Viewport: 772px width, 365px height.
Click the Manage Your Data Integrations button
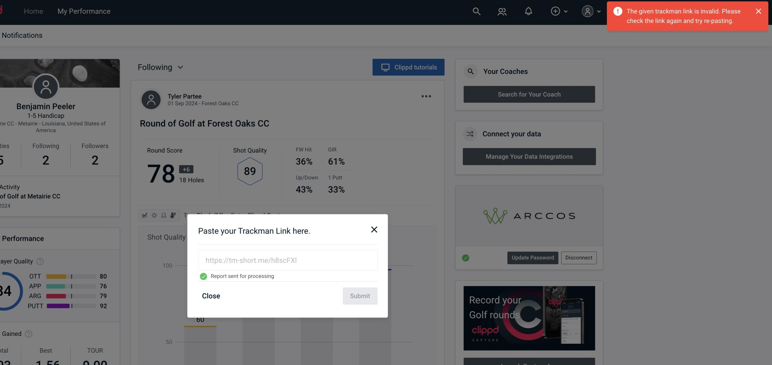click(529, 156)
